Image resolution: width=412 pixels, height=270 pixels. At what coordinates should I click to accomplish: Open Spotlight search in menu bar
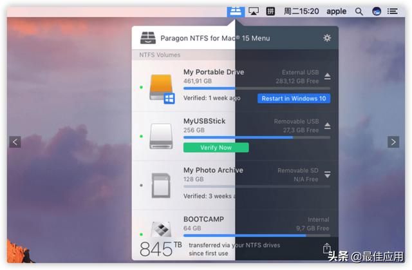coord(359,12)
